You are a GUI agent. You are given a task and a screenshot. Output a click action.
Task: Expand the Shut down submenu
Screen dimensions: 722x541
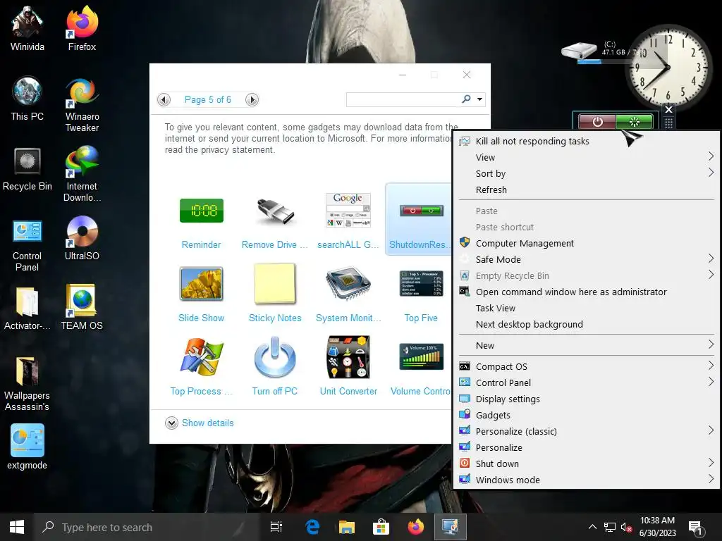[586, 464]
